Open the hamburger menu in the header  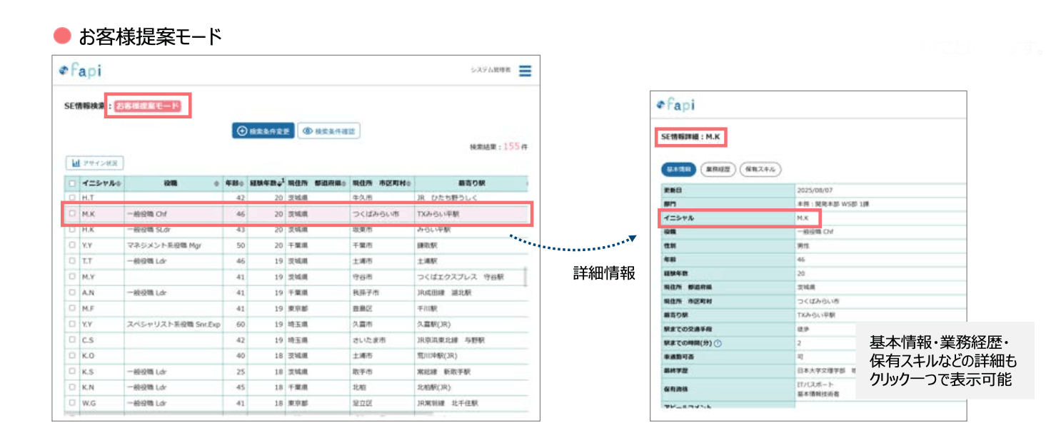coord(525,71)
